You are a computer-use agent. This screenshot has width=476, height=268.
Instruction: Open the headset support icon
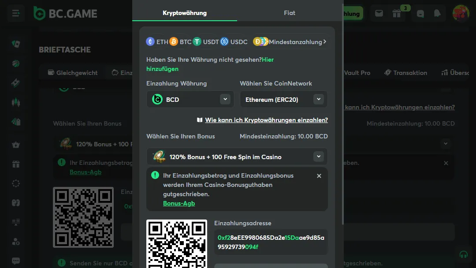pos(464,254)
